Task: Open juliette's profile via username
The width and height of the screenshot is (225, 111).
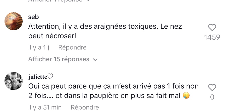Action: click(38, 77)
